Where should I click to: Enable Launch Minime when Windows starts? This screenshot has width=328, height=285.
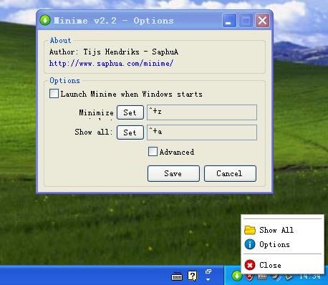click(54, 94)
